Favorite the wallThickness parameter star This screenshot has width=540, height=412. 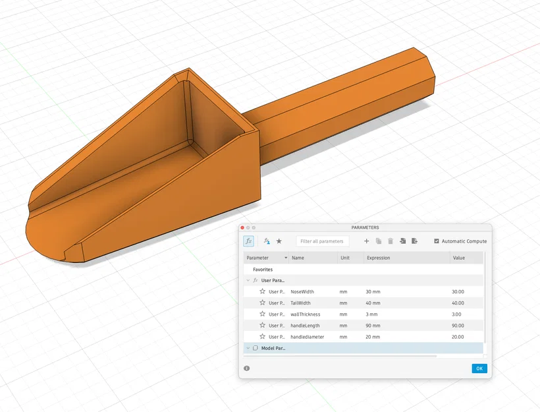[262, 314]
